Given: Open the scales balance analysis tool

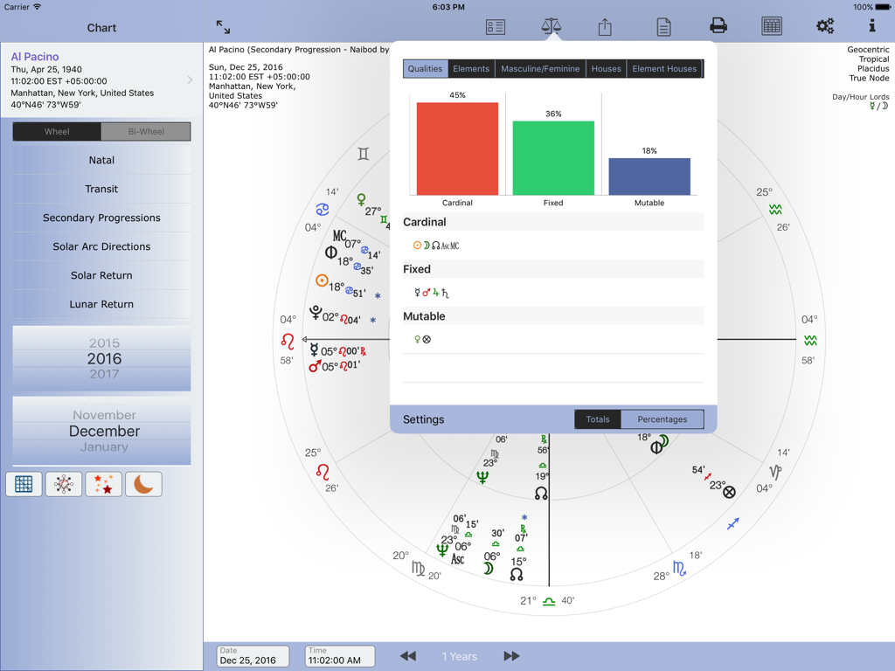Looking at the screenshot, I should (x=551, y=26).
